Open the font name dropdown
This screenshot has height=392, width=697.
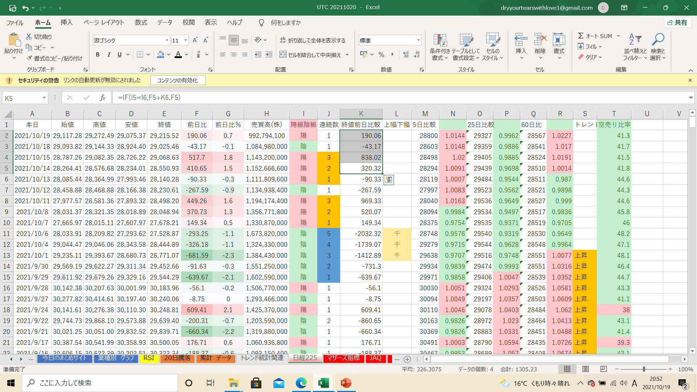[167, 40]
